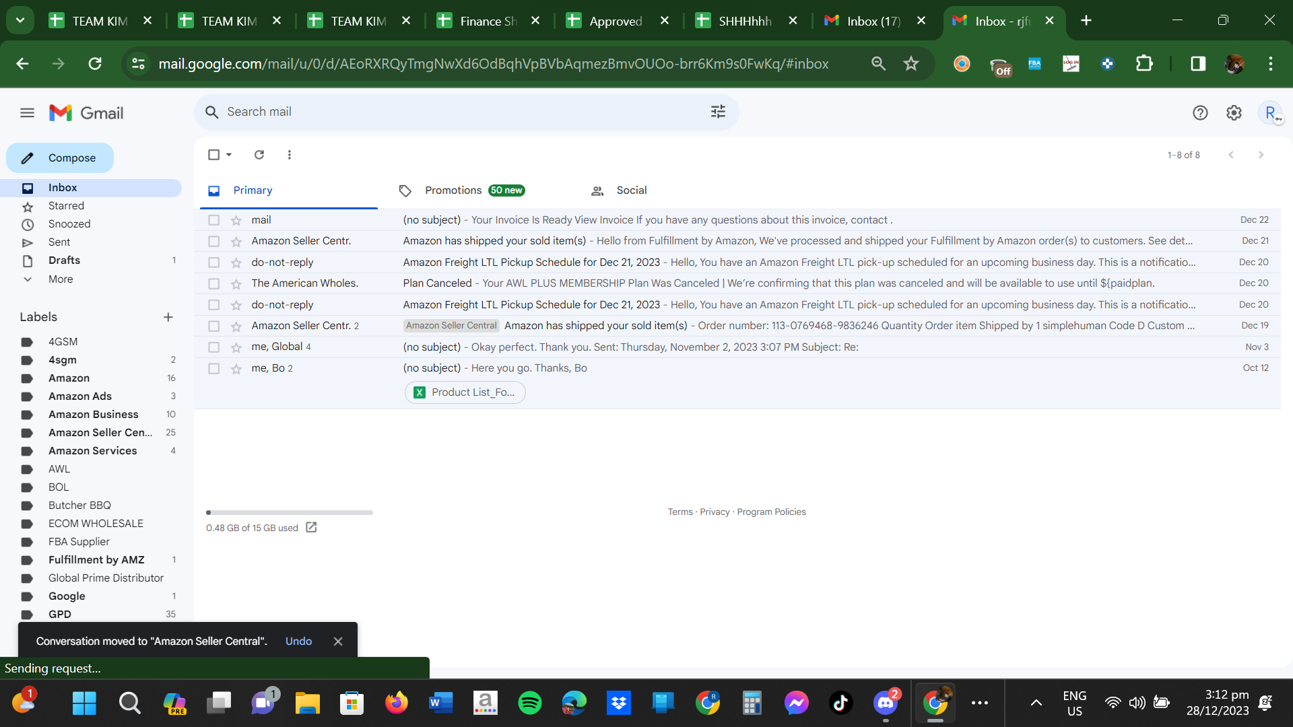Refresh the inbox message list
The height and width of the screenshot is (727, 1293).
pyautogui.click(x=259, y=155)
